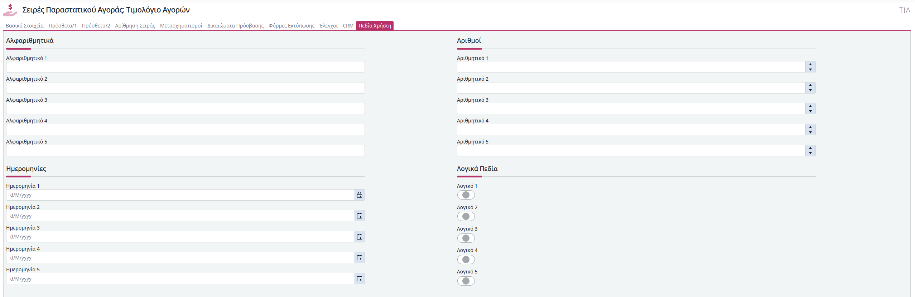Open the Πρόσθετα/2 tab
This screenshot has height=297, width=915.
pyautogui.click(x=96, y=26)
